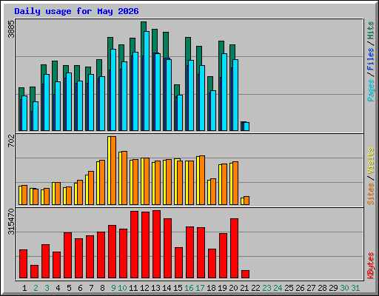Click the Hits legend label
Screen dimensions: 379x296
coord(371,30)
